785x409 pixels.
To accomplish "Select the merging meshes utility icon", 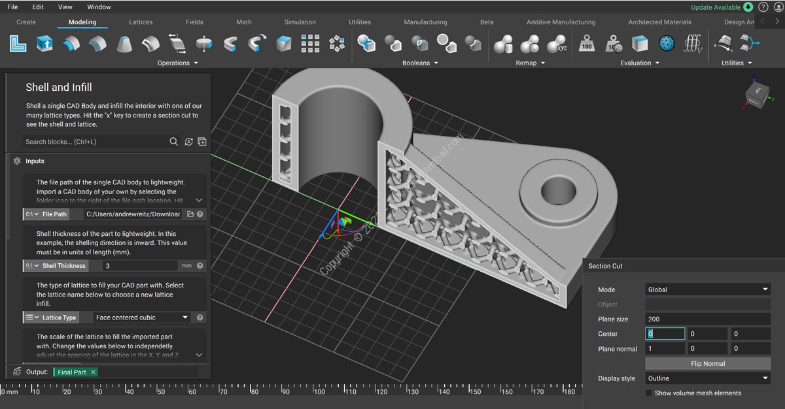I will pyautogui.click(x=749, y=44).
